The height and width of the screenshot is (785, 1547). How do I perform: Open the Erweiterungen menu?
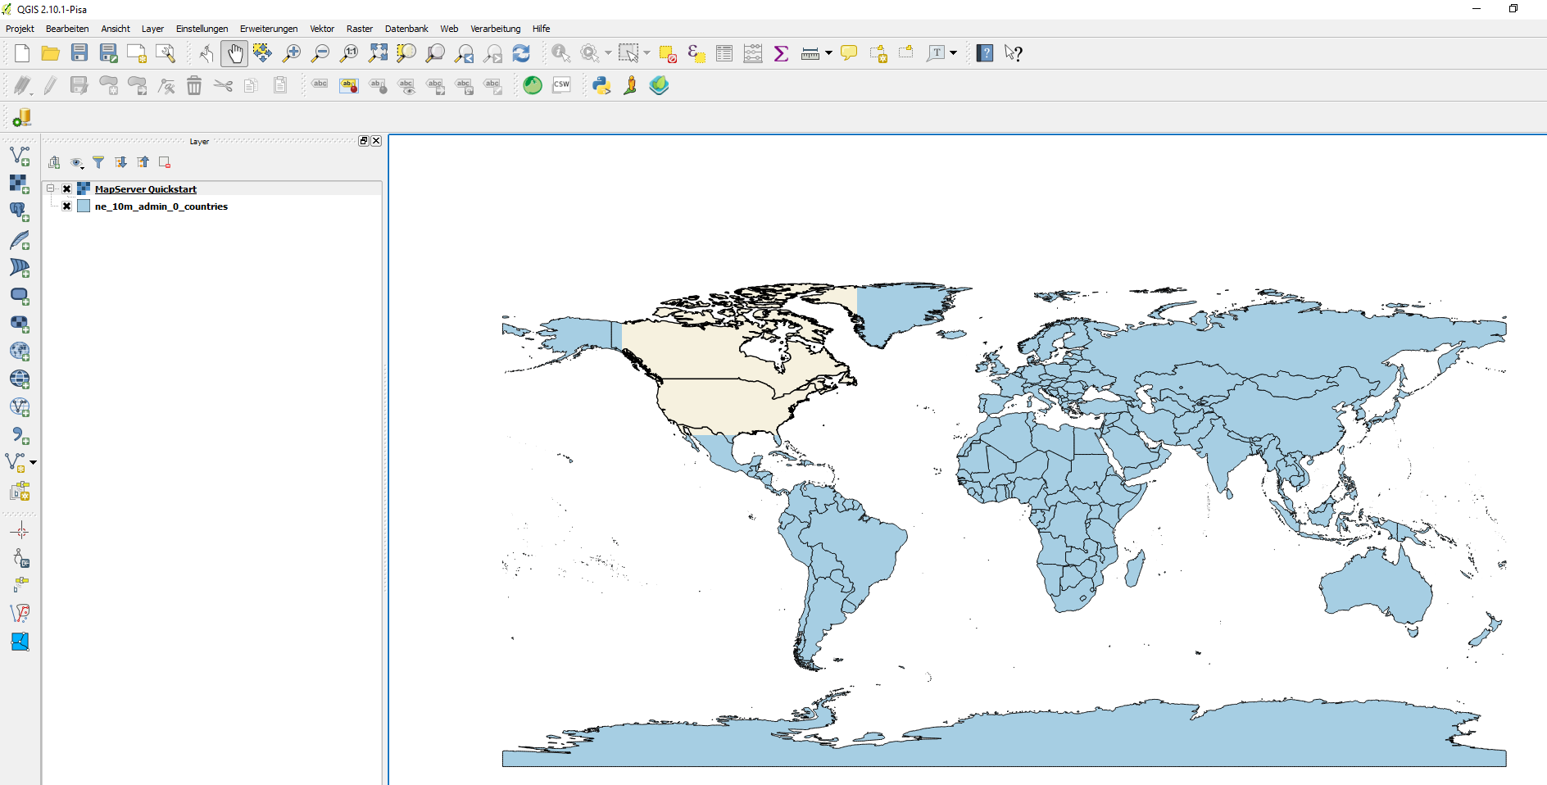pos(269,29)
